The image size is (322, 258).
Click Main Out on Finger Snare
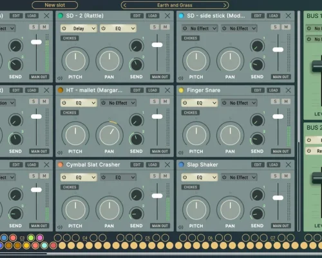(x=281, y=152)
